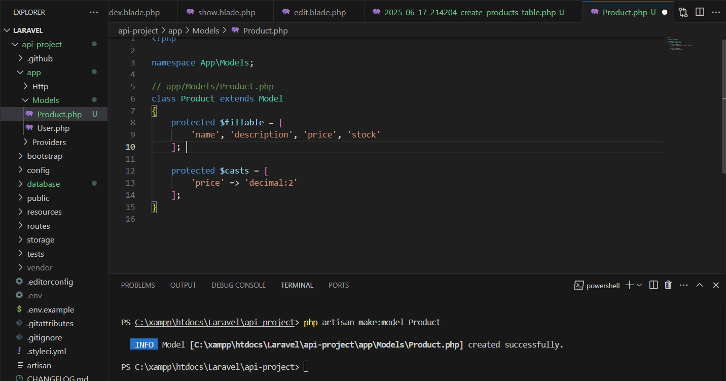
Task: Expand the database folder
Action: 43,184
